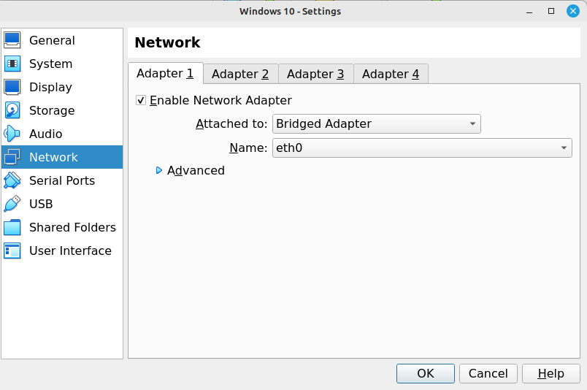This screenshot has width=587, height=390.
Task: Close the Settings window
Action: 573,11
